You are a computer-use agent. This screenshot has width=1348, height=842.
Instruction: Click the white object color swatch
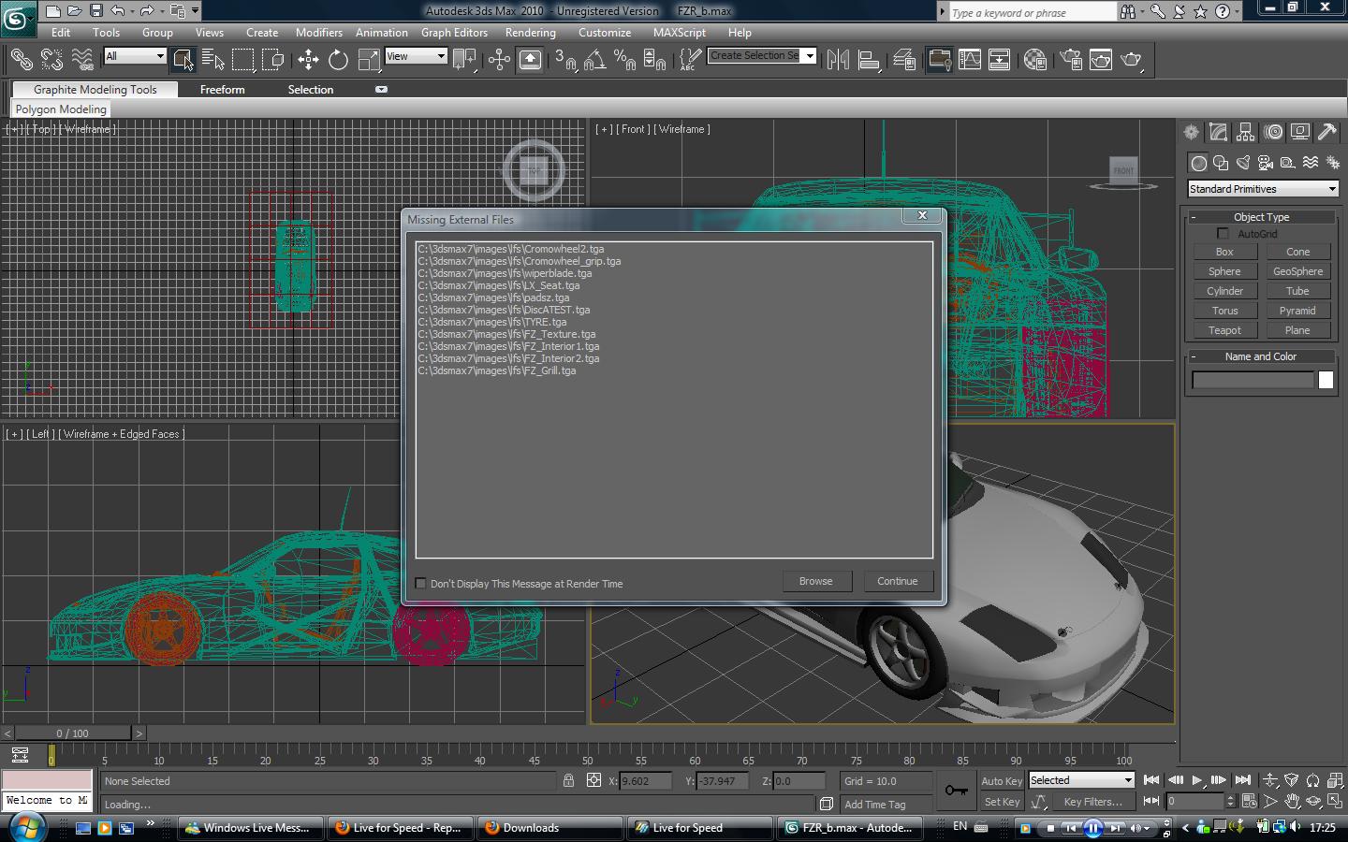point(1326,380)
